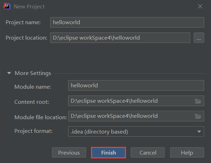Focus the Project name text field
This screenshot has height=163, width=211.
click(127, 22)
